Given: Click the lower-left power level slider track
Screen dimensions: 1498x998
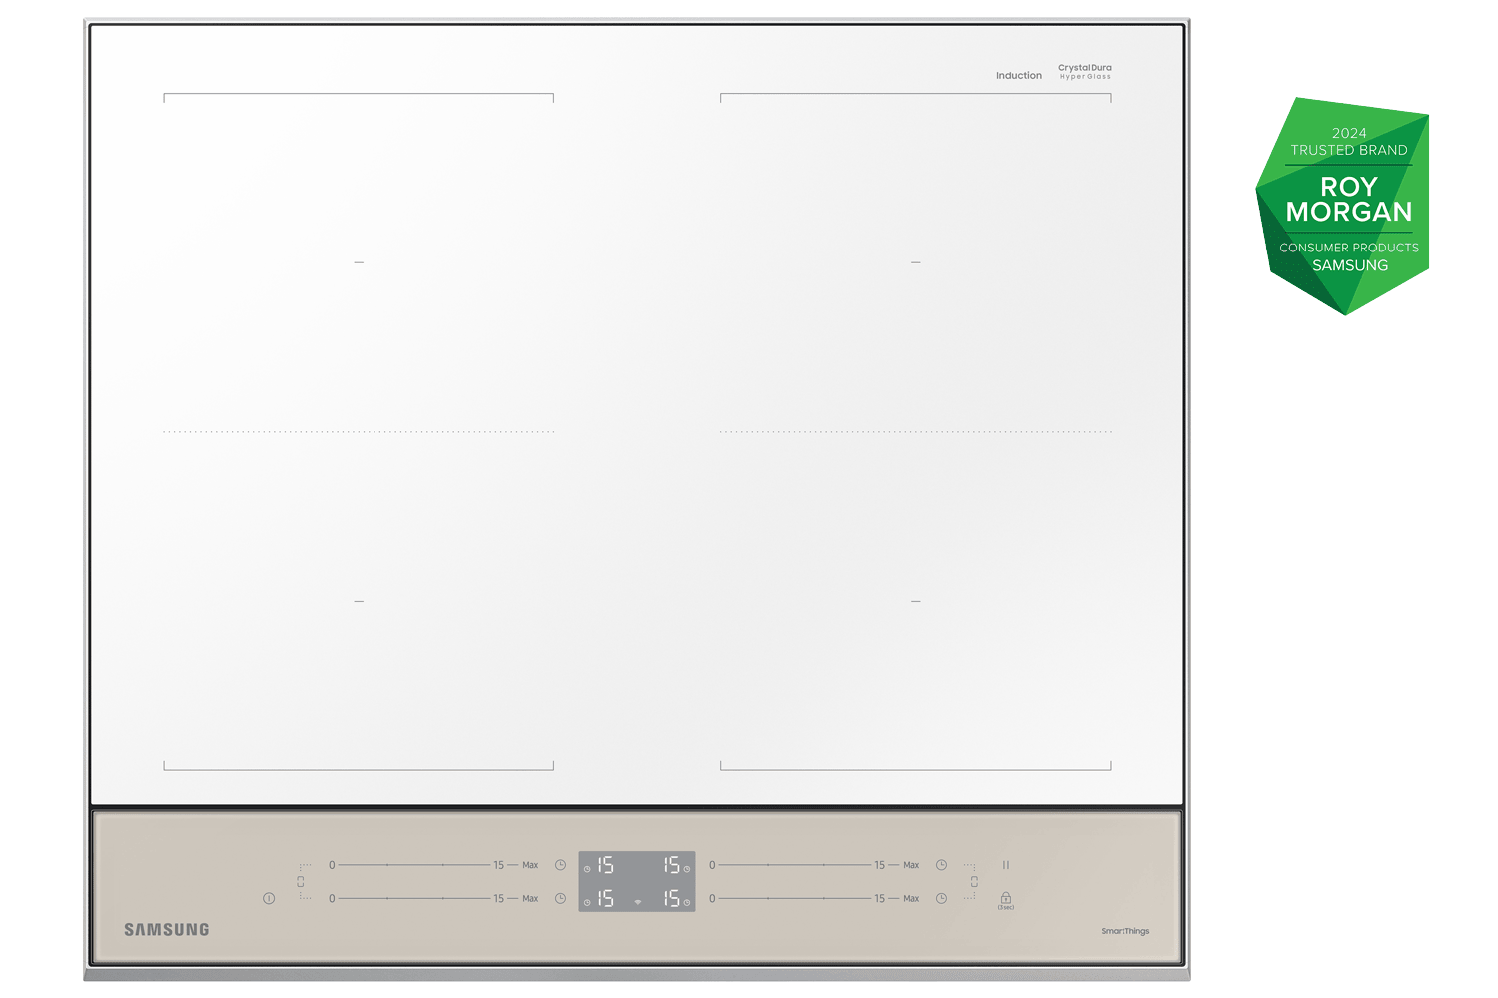Looking at the screenshot, I should 414,899.
